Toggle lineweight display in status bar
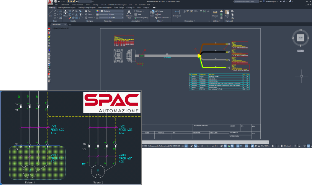 pos(222,146)
